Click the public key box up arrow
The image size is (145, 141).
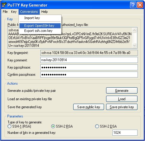[134, 30]
